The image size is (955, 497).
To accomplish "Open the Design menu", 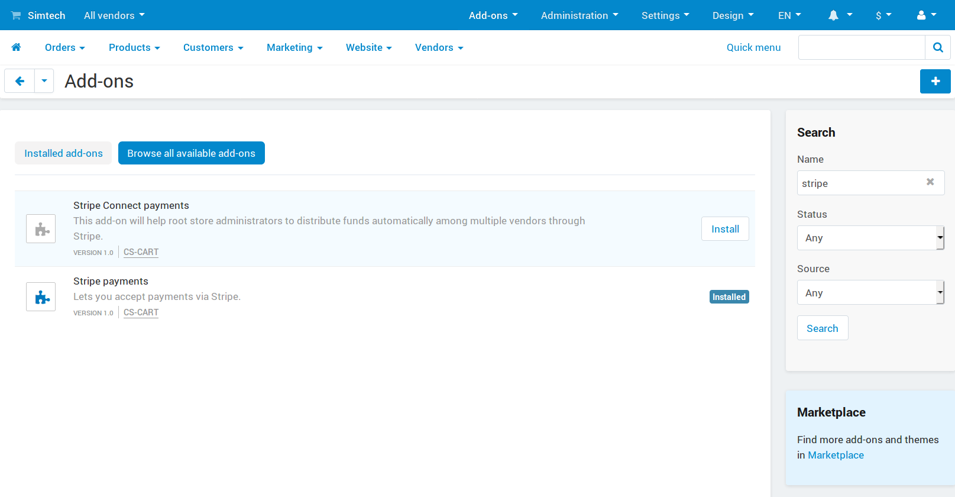I will pos(733,15).
